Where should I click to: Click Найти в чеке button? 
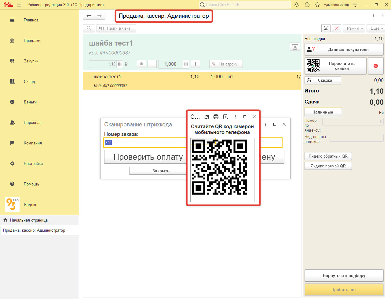(116, 28)
